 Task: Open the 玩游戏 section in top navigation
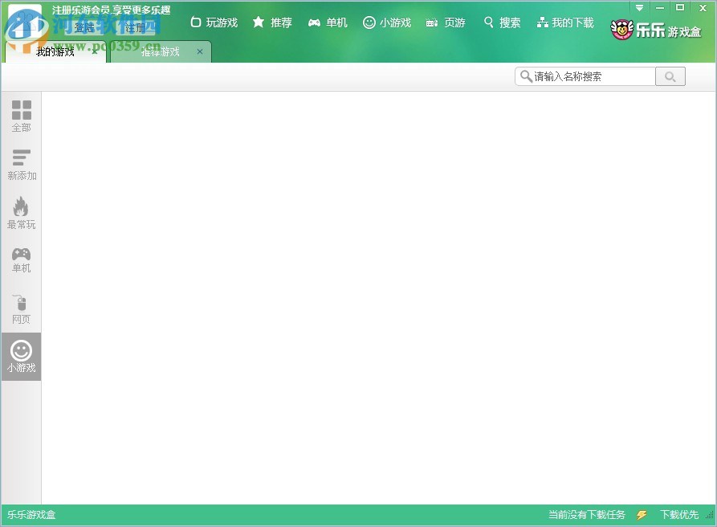pyautogui.click(x=214, y=22)
